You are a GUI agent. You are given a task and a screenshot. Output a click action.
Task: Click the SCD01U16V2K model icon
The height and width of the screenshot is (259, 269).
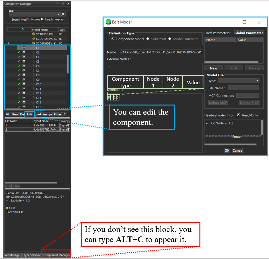pos(33,39)
